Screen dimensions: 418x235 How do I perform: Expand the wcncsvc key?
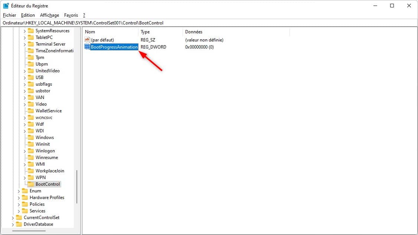point(25,118)
